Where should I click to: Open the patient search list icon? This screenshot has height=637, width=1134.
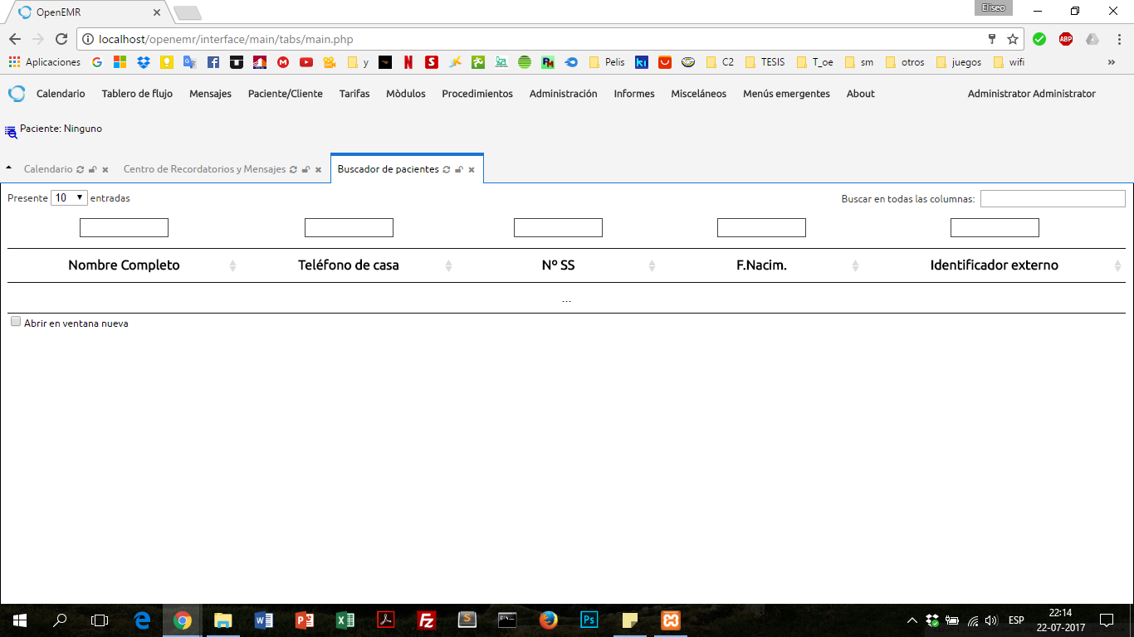pyautogui.click(x=11, y=131)
